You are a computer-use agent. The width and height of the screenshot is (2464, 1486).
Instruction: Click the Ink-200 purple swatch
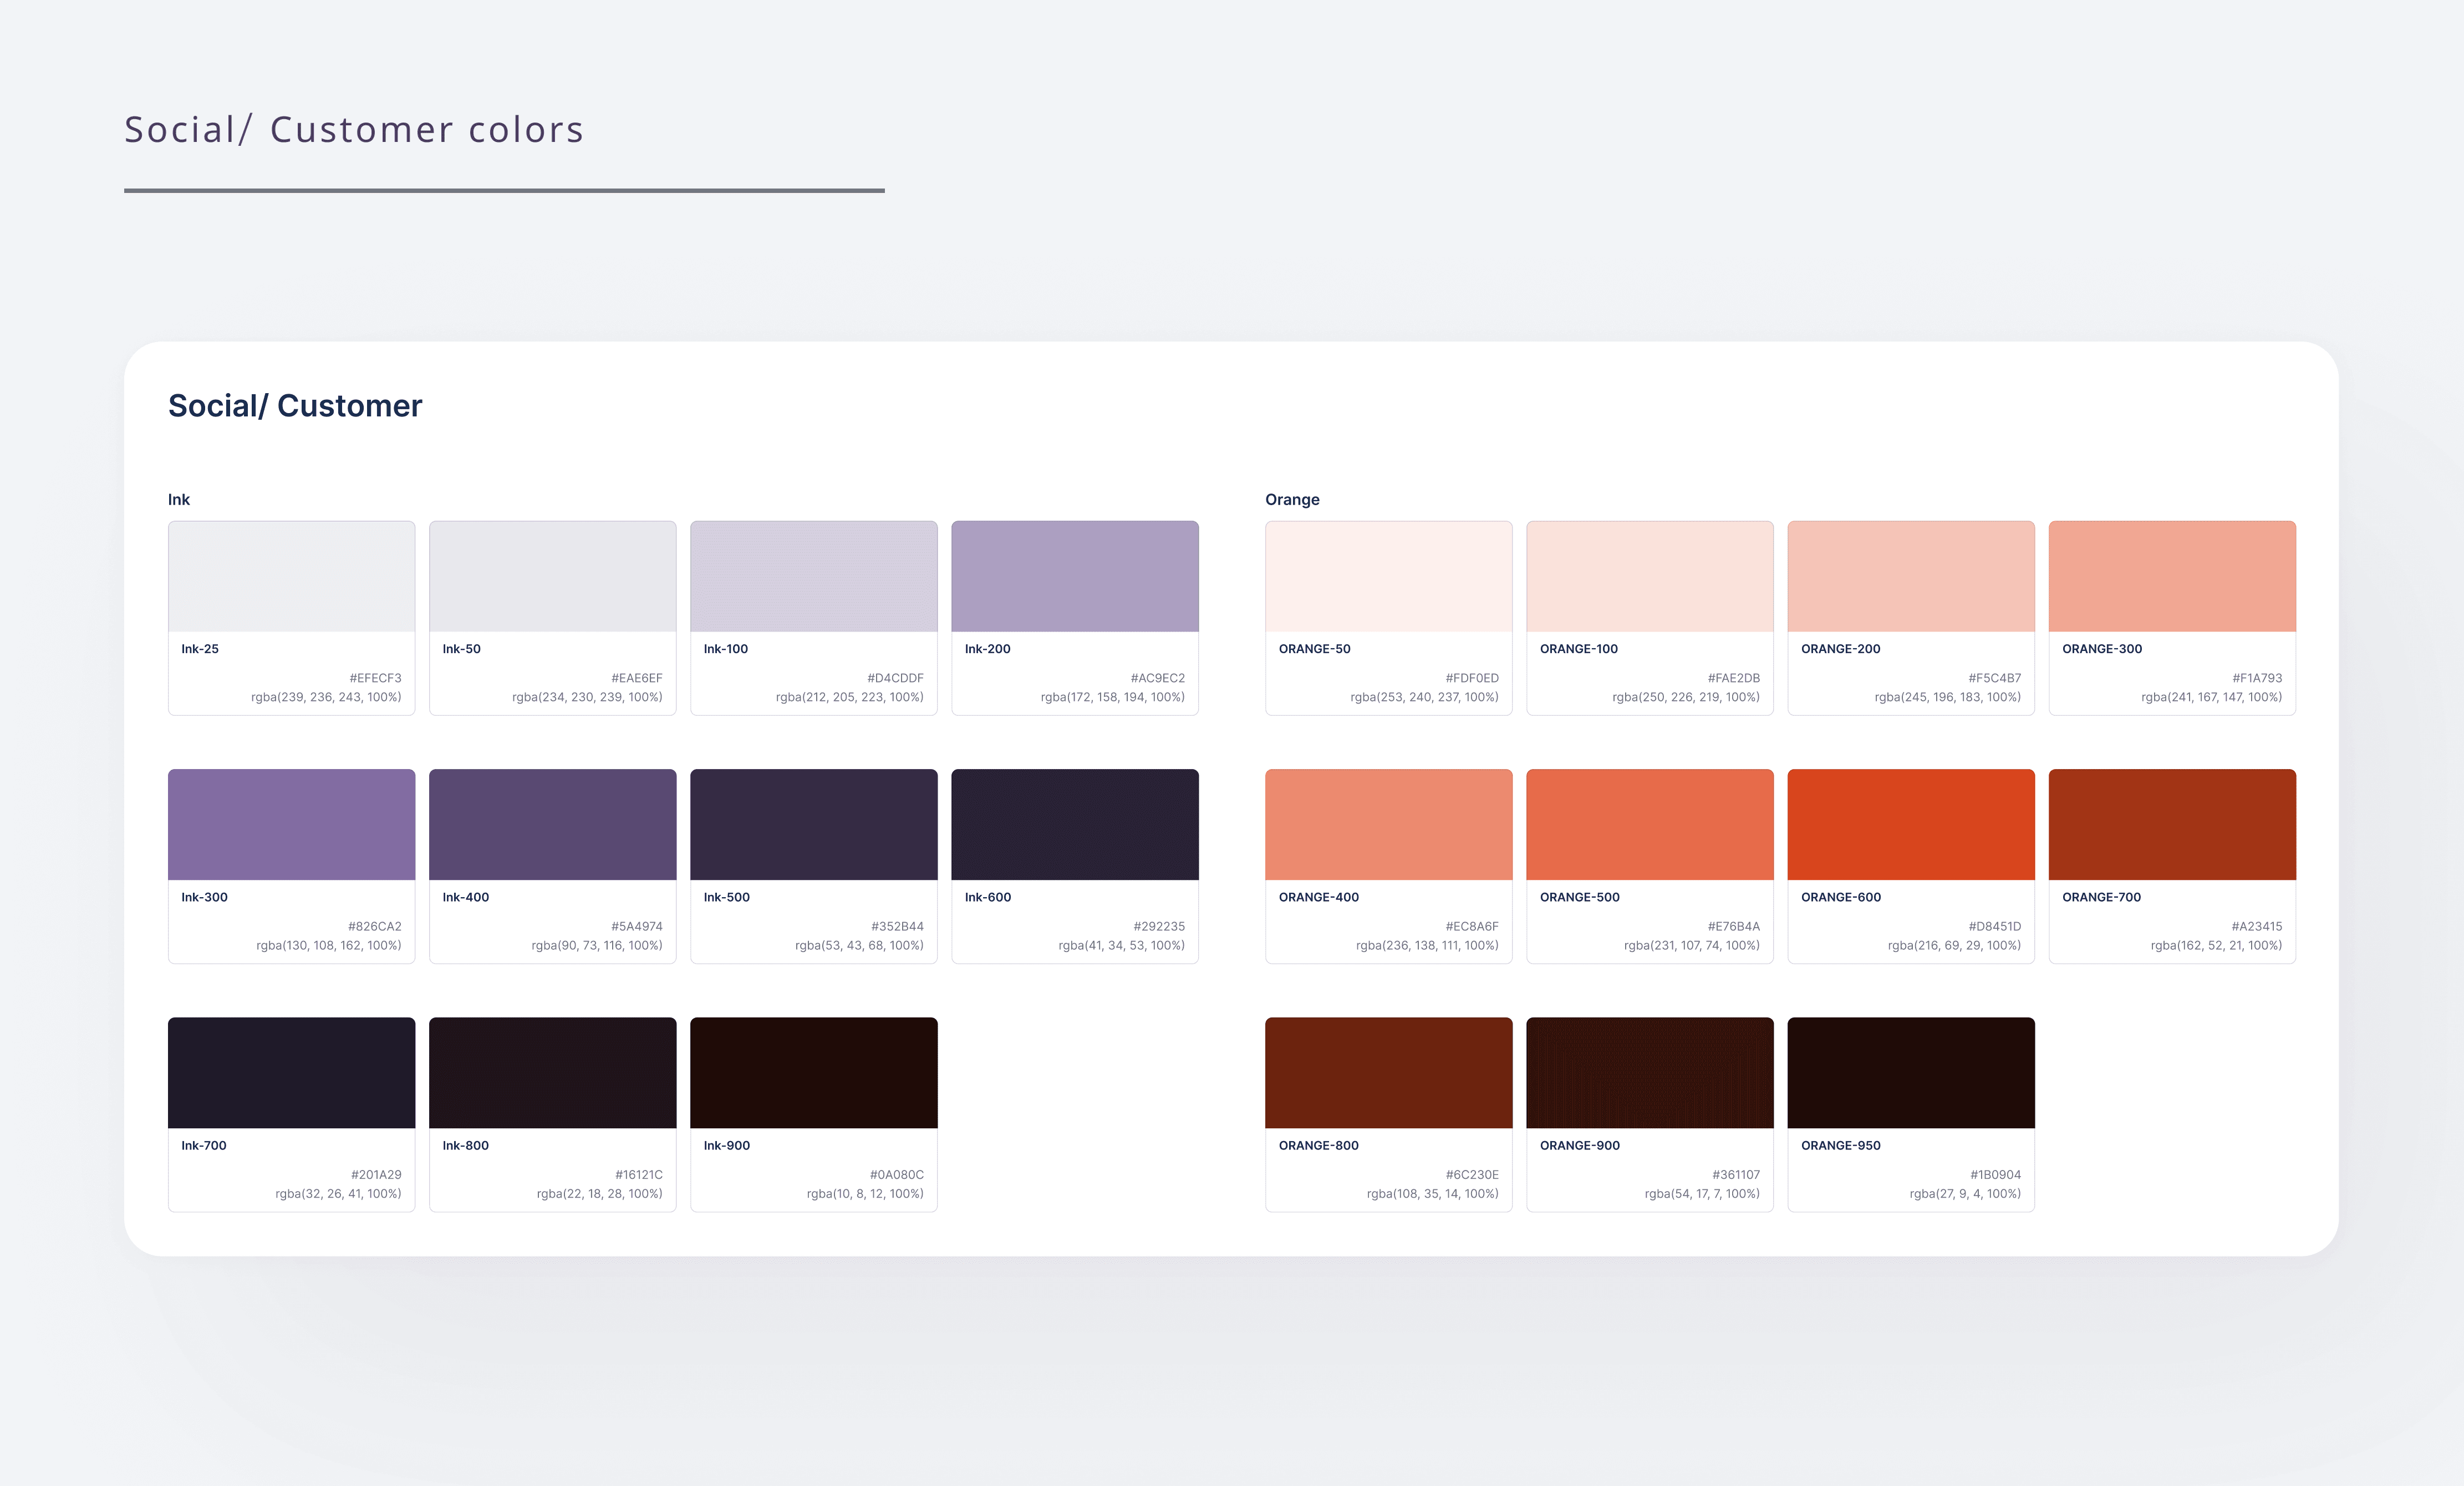point(1074,575)
